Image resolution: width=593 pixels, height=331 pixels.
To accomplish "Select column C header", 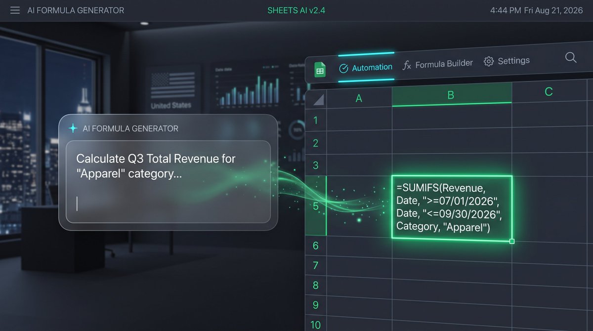I will pos(549,91).
